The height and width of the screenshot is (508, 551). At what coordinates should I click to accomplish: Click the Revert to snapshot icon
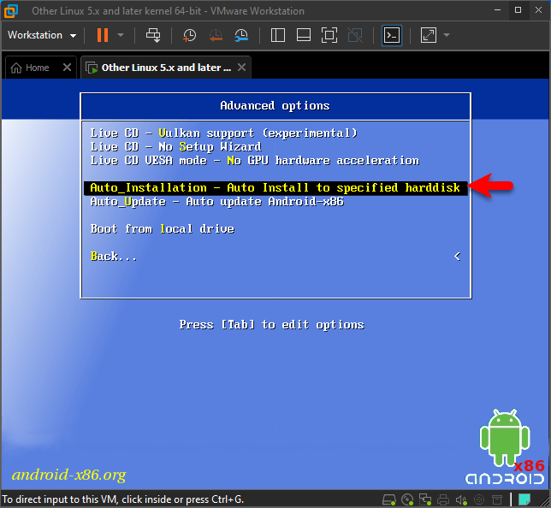tap(216, 35)
